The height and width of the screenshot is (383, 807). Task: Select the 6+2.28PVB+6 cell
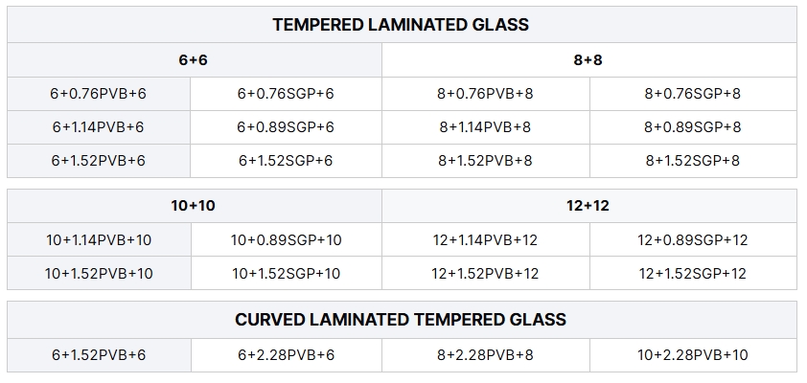point(287,354)
